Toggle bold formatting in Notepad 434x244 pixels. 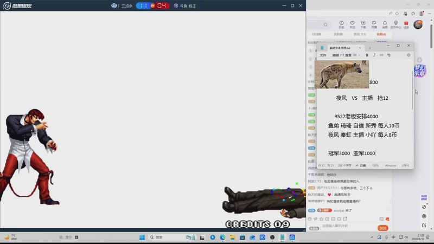tap(367, 55)
